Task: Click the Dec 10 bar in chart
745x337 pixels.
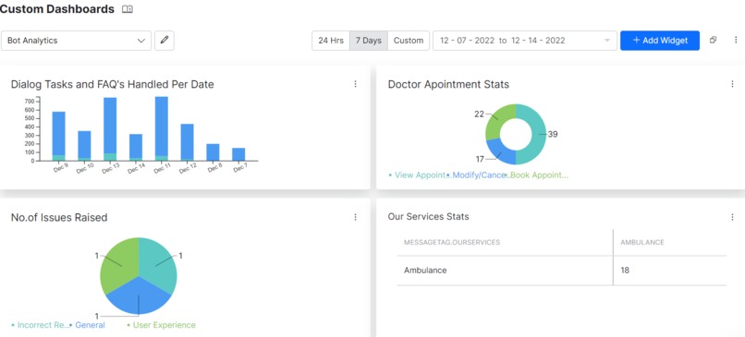Action: pyautogui.click(x=84, y=146)
